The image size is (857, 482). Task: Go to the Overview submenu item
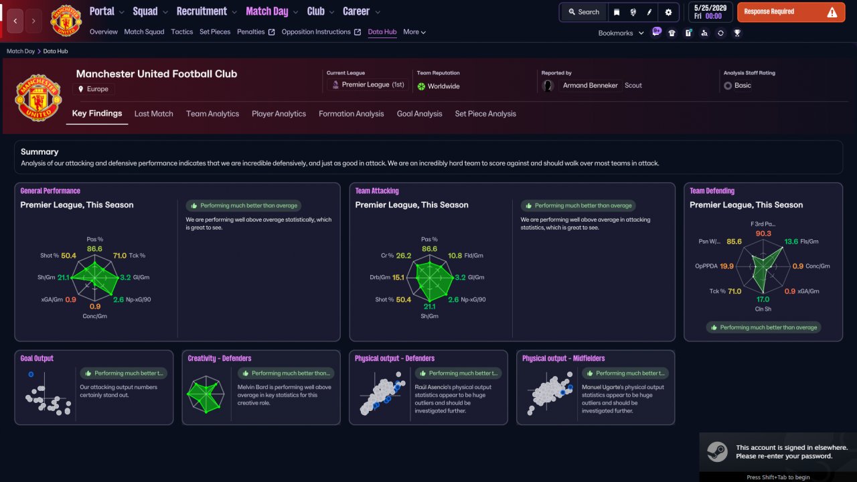pos(104,31)
